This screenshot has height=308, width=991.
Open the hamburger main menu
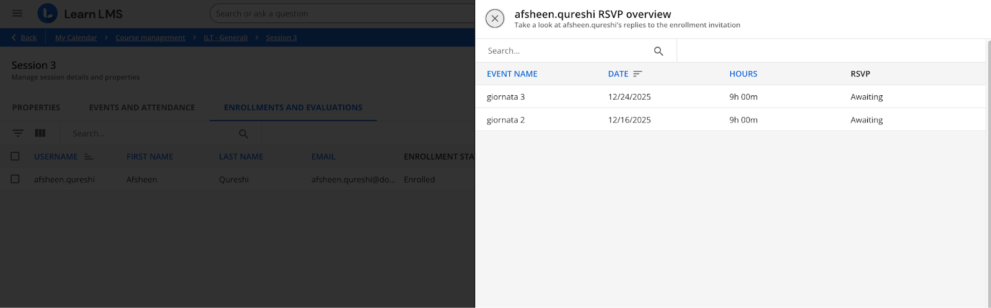coord(17,14)
